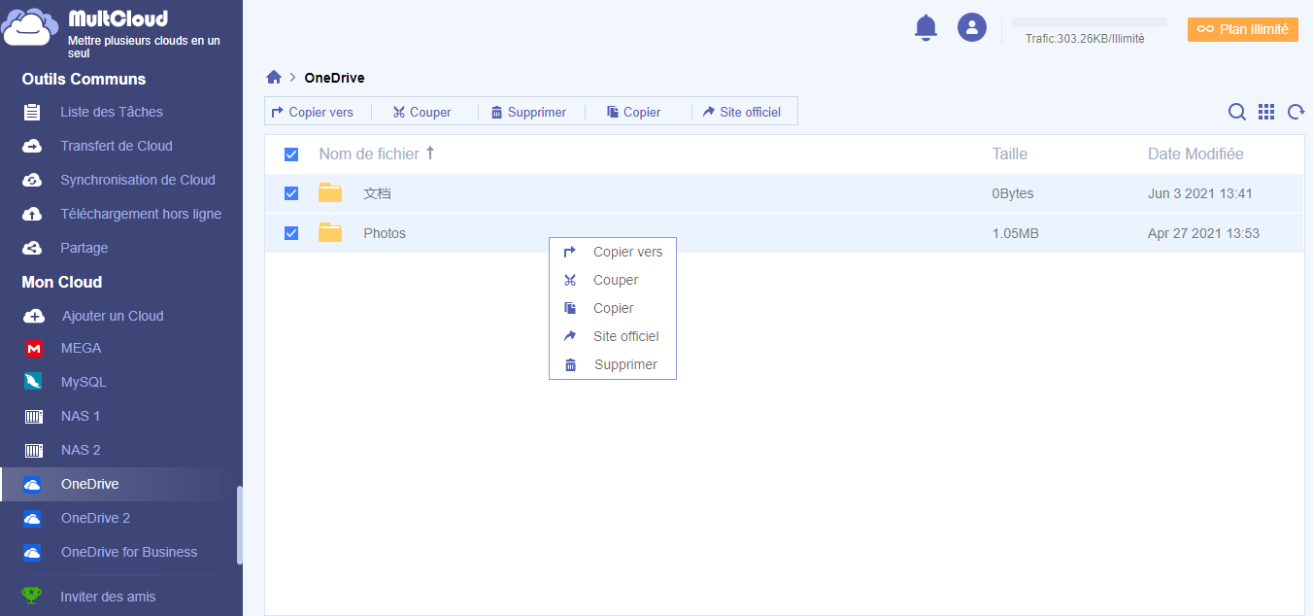Image resolution: width=1313 pixels, height=616 pixels.
Task: Select MEGA label in Mon Cloud list
Action: [82, 348]
